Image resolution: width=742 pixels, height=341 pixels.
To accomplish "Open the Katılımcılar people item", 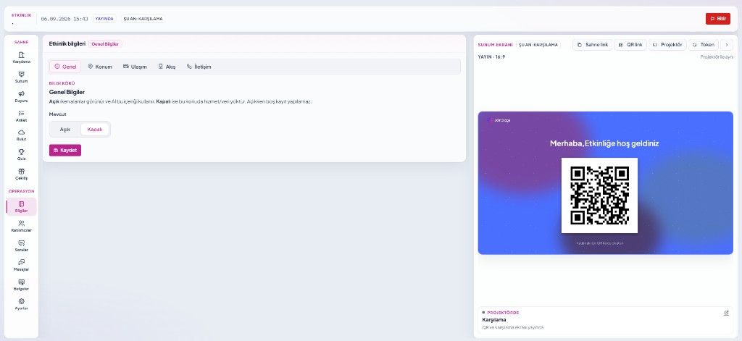I will pos(21,226).
